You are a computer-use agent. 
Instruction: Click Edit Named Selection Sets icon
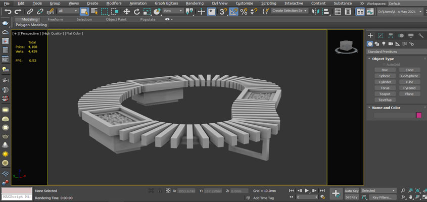[x=266, y=12]
